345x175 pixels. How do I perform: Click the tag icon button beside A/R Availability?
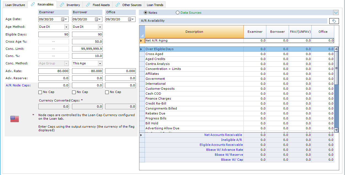coord(334,21)
